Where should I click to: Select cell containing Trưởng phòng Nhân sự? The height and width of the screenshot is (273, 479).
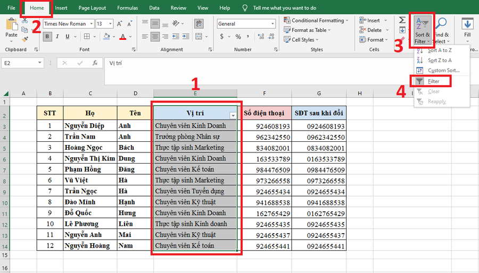(195, 136)
